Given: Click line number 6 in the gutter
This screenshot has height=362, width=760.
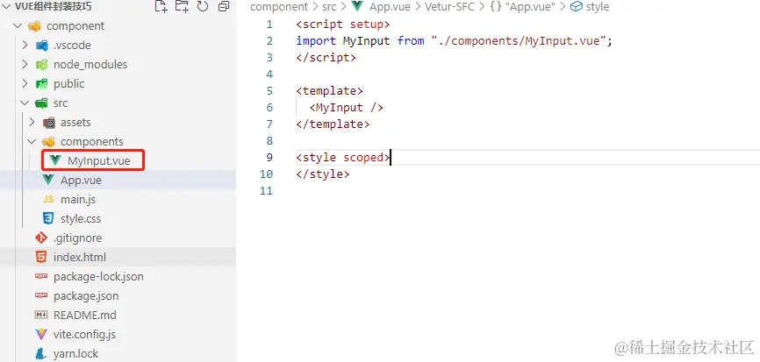Looking at the screenshot, I should pyautogui.click(x=269, y=108).
